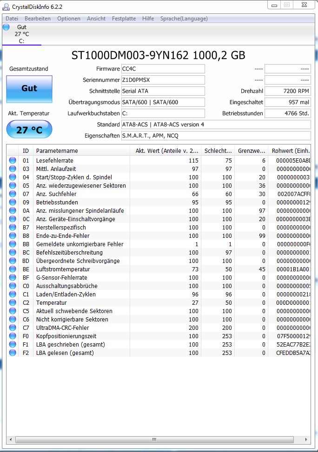Click status orb for Nicht korrigierbare Sektoren

click(x=13, y=319)
